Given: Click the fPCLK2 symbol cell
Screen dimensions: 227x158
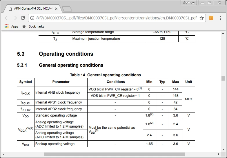Looking at the screenshot, I should (x=26, y=109).
